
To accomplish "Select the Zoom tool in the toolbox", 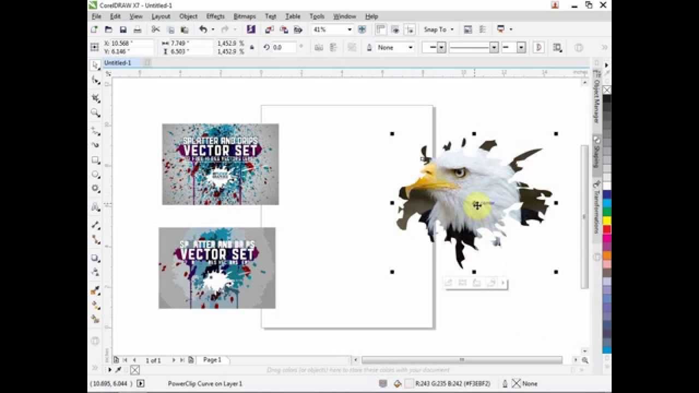I will 96,113.
